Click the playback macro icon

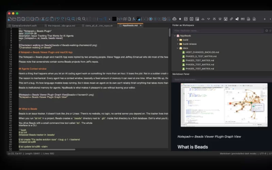[x=159, y=19]
